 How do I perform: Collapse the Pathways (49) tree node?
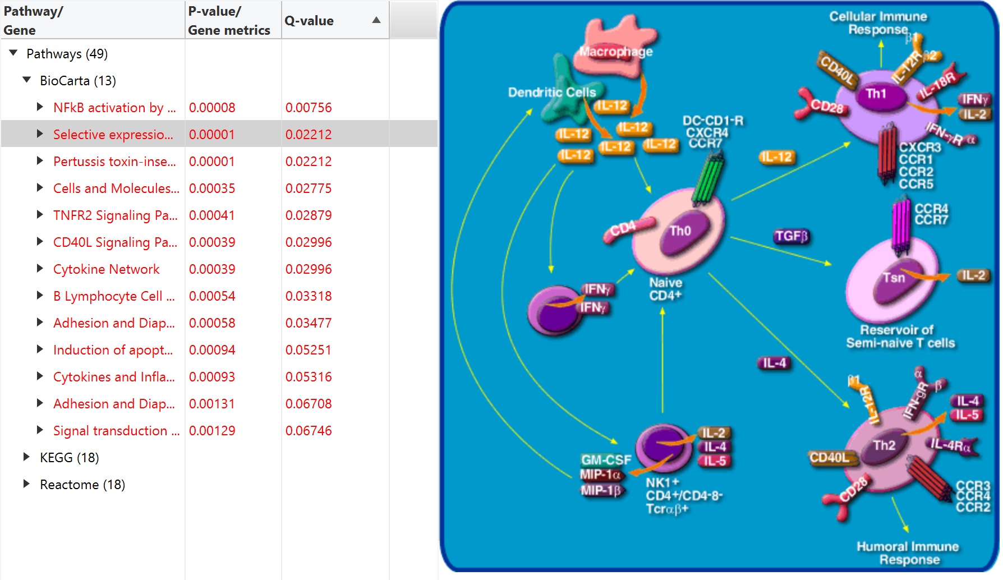(13, 53)
